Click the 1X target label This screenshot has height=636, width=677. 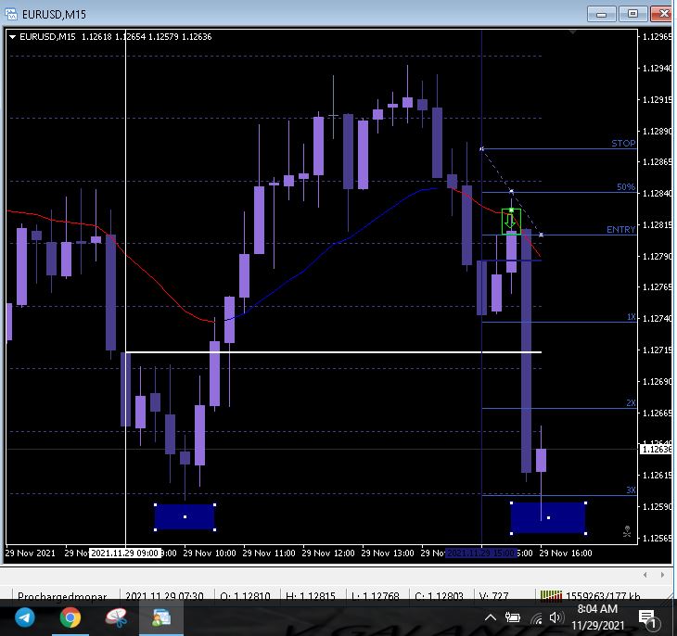point(632,317)
